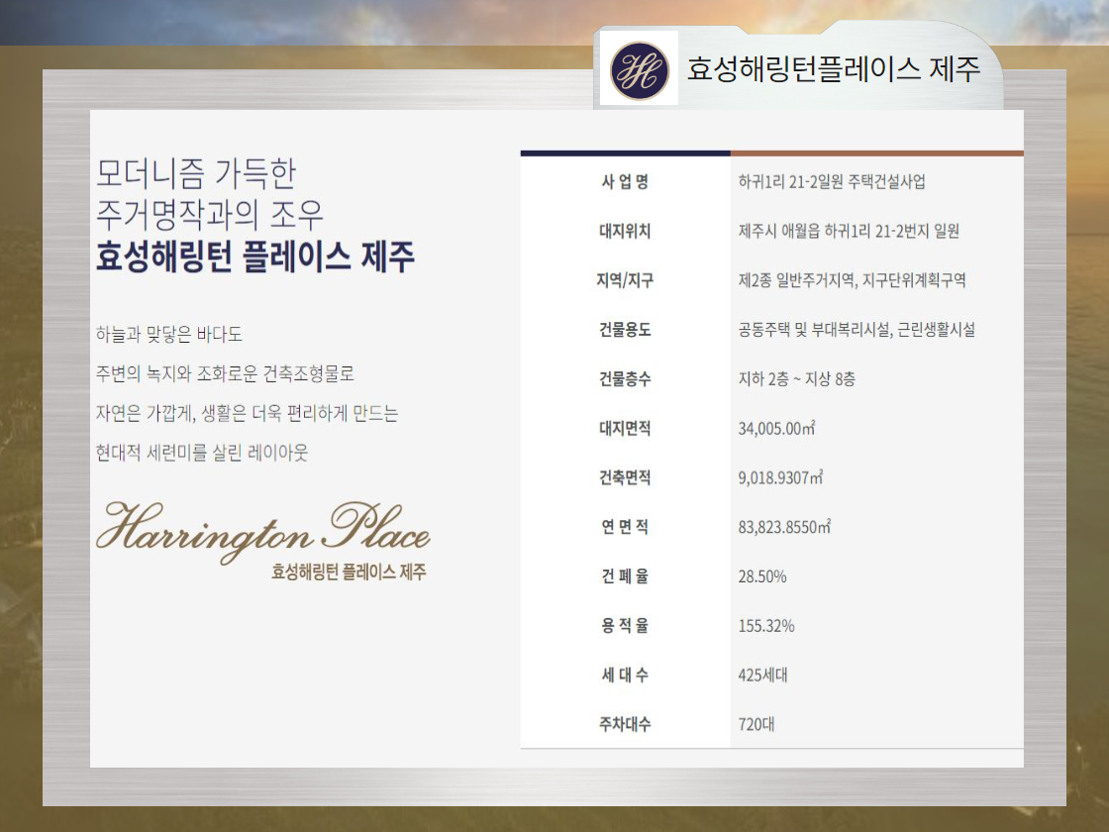Click the 효성해링턴플레이스 제주 header title

834,69
